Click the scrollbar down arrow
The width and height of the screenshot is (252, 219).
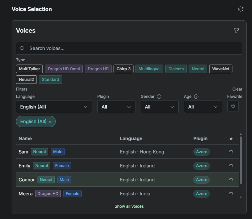tap(241, 197)
